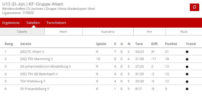Screen dimensions: 202x106
Task: Open team (SG) TSV Mamming II
Action: click(x=36, y=59)
